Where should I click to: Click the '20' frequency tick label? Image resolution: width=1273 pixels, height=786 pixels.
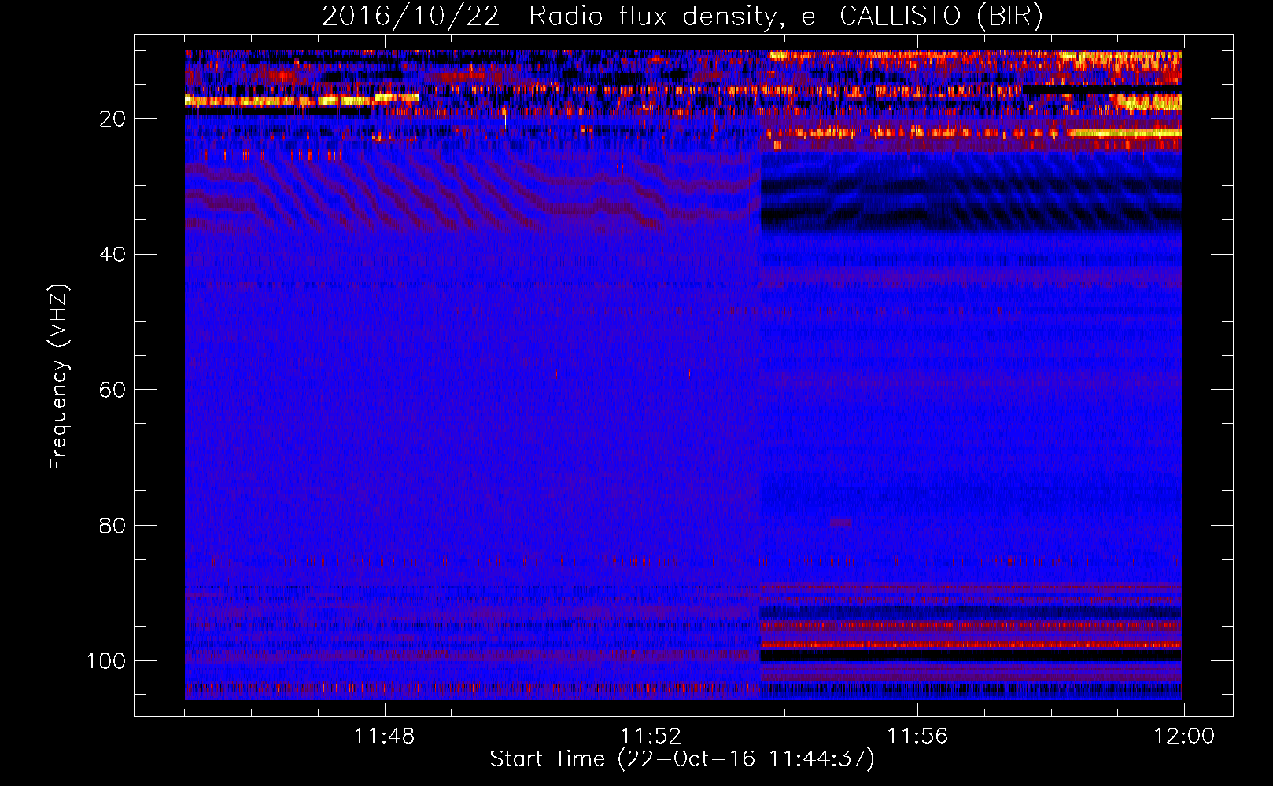[113, 119]
